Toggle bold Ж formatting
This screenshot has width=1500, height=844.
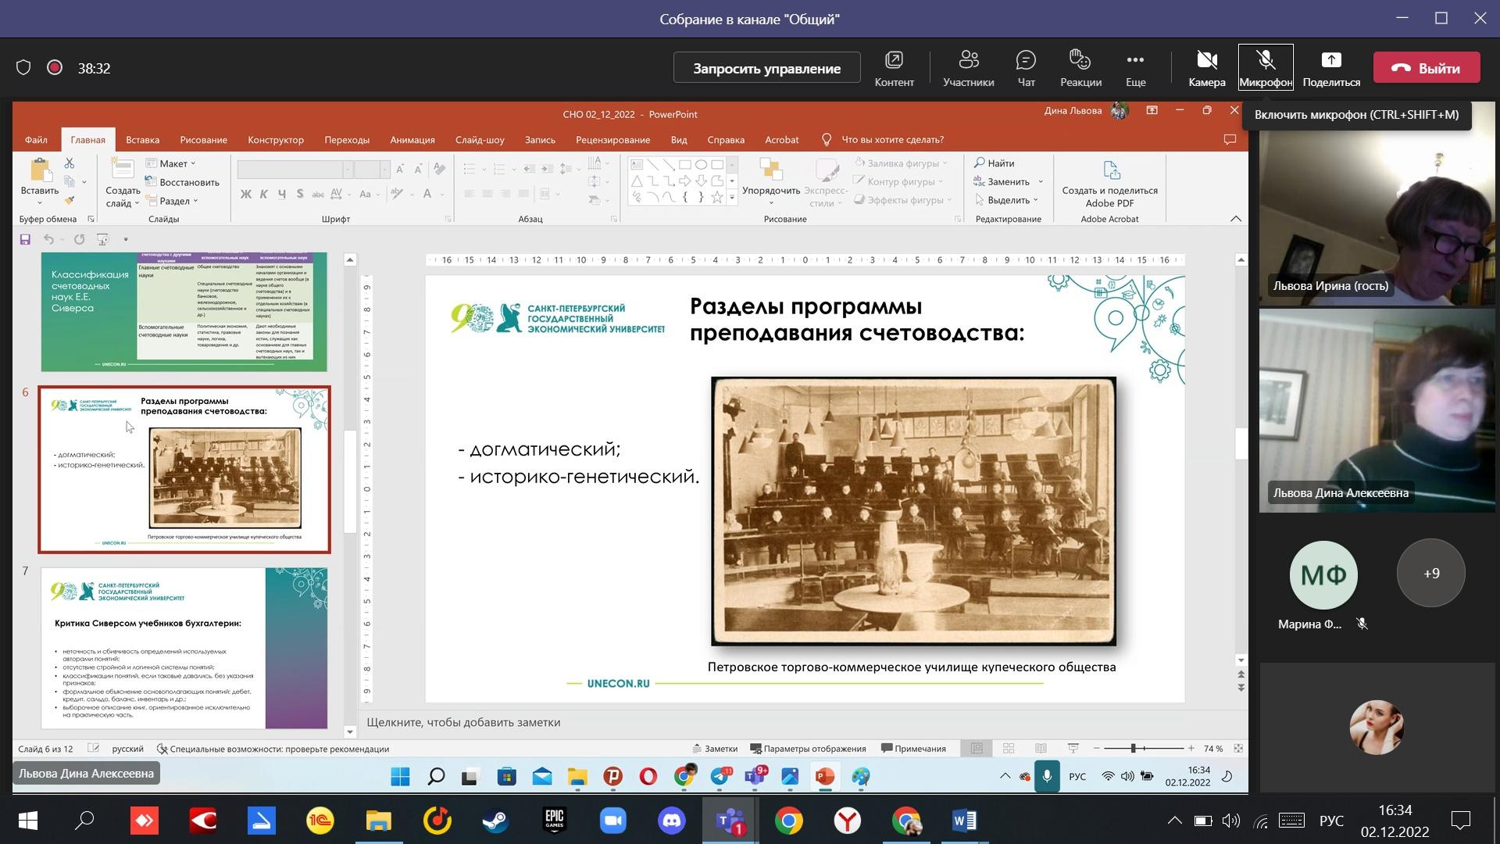(246, 194)
